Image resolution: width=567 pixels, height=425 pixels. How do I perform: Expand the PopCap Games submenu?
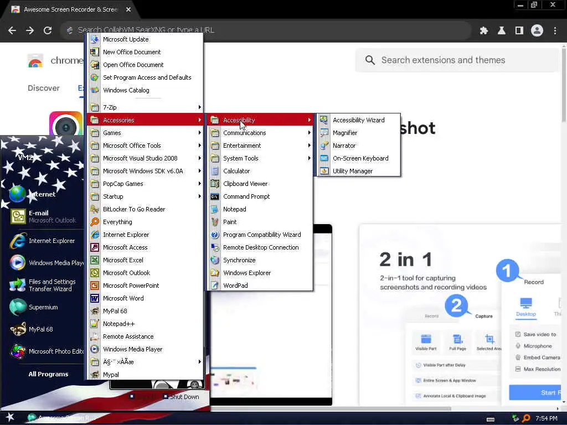(x=146, y=184)
